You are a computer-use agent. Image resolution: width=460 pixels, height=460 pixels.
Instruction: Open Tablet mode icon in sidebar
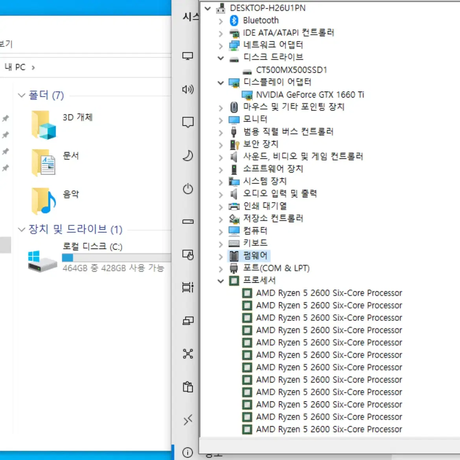188,255
